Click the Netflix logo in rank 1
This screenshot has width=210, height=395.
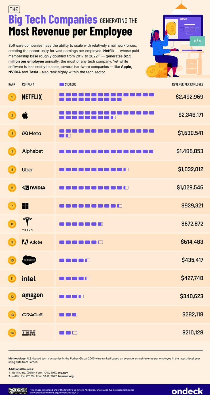32,97
